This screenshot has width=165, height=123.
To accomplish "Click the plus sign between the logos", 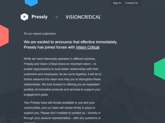I will (57, 17).
